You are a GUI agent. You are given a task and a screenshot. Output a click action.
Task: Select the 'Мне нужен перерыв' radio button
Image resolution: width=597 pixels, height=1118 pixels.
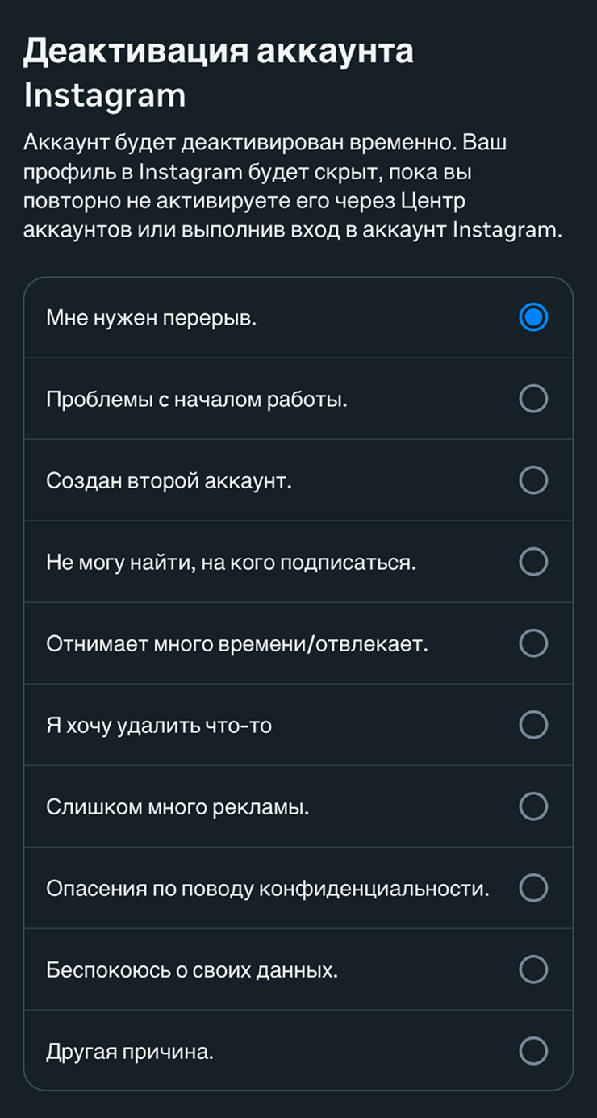click(533, 317)
